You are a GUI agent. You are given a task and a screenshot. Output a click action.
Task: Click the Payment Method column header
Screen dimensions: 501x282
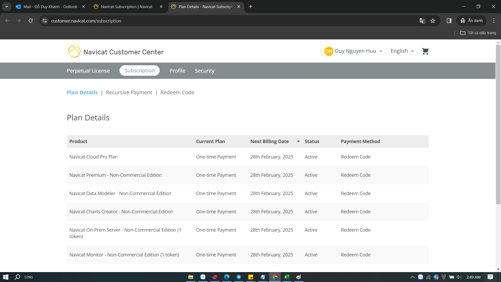tap(360, 141)
